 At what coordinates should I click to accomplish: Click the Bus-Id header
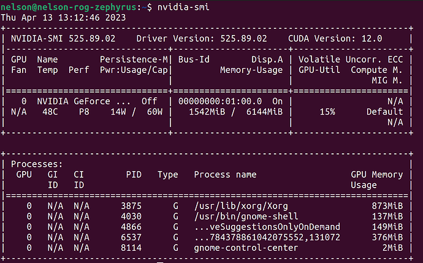point(194,59)
